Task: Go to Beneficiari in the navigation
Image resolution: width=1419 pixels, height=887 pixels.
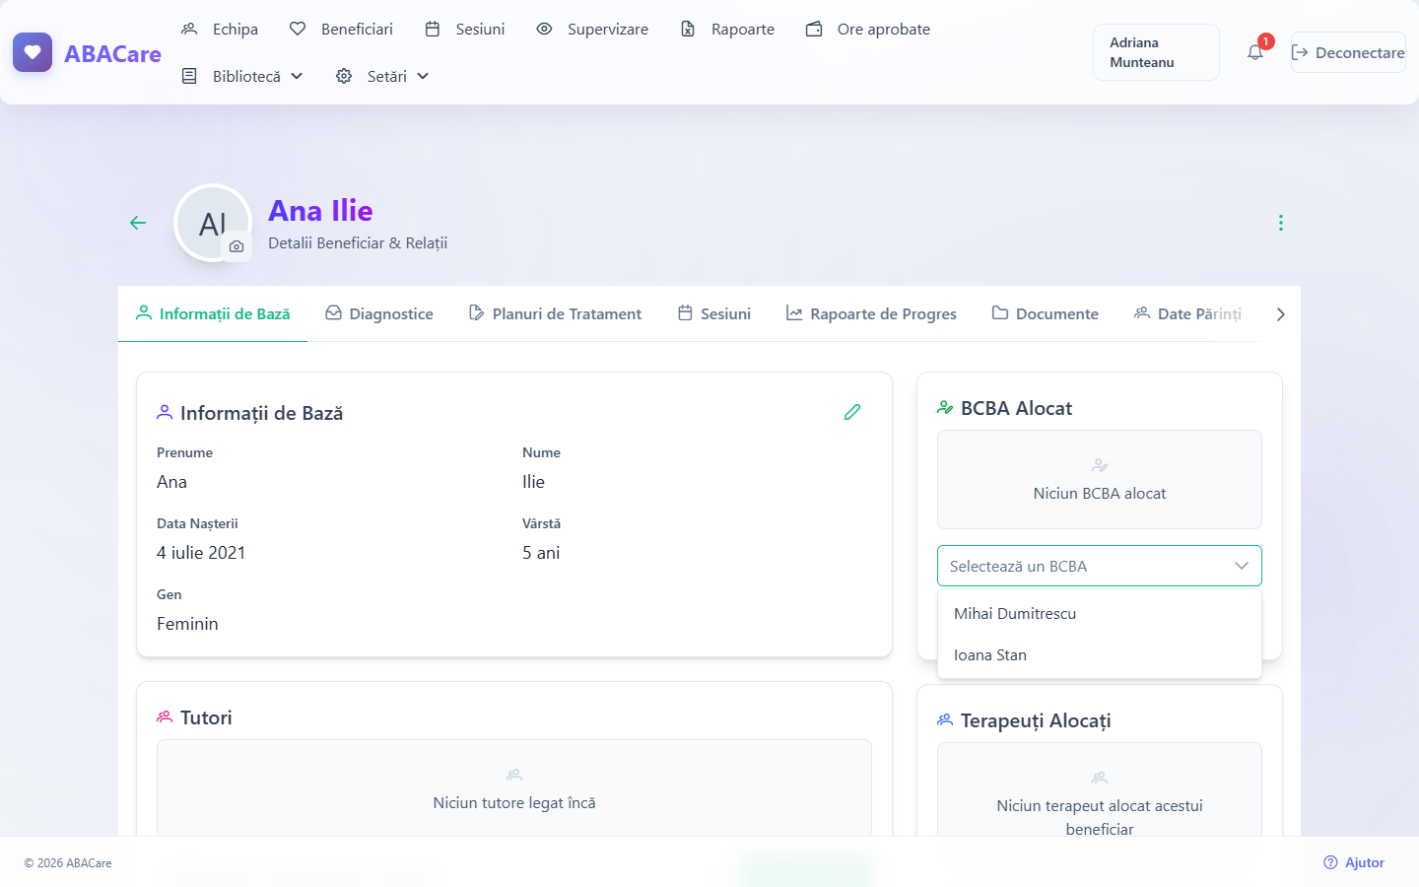Action: [x=341, y=29]
